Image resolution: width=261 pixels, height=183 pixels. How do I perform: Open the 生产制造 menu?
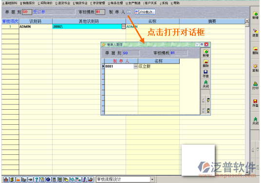pos(133,3)
